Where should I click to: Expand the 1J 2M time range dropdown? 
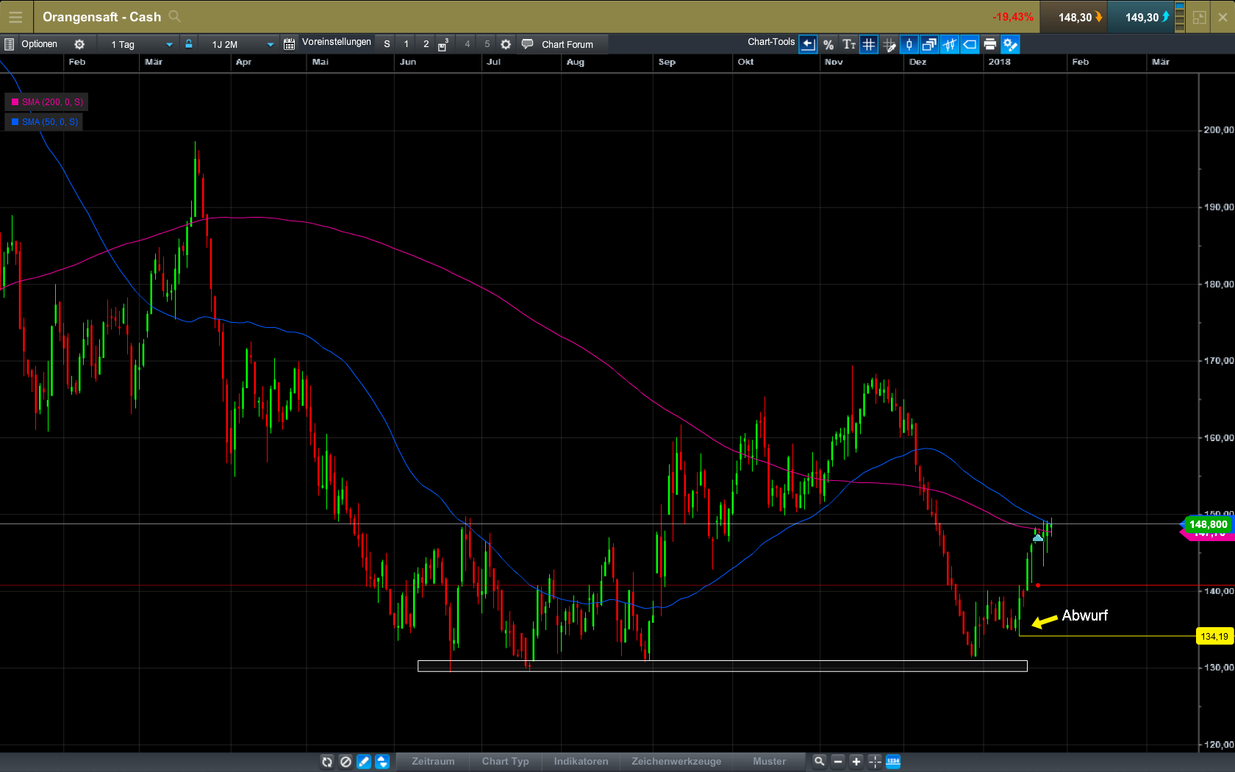click(239, 44)
